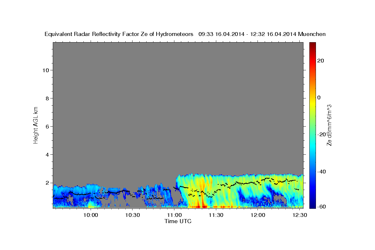Viewport: 375px width, 250px height.
Task: Click the '12:30' time tick label
Action: coord(299,215)
